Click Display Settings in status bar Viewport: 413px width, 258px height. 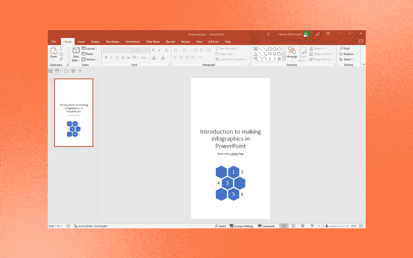coord(242,226)
